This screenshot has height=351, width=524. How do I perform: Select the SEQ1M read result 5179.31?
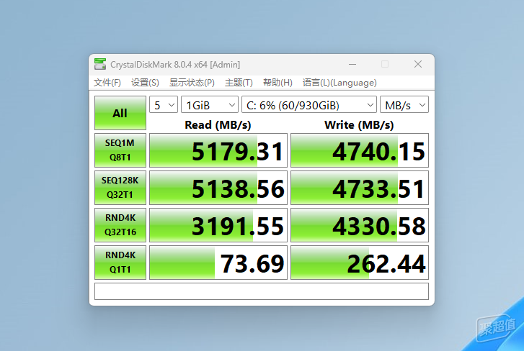tap(218, 150)
